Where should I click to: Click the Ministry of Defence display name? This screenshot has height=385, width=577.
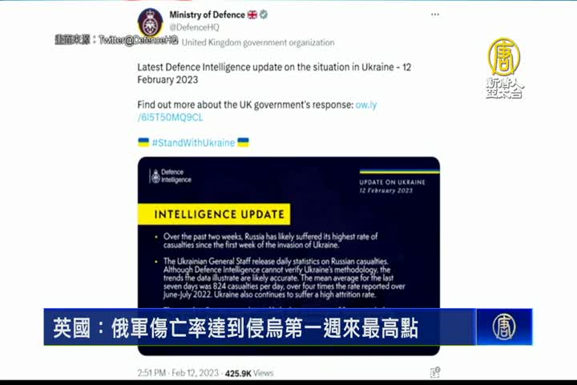point(208,14)
